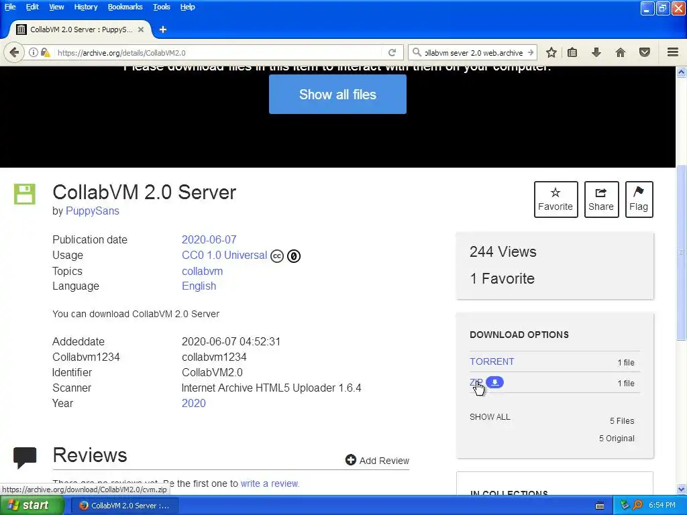This screenshot has width=687, height=515.
Task: Open the Downloads arrow icon
Action: tap(596, 52)
